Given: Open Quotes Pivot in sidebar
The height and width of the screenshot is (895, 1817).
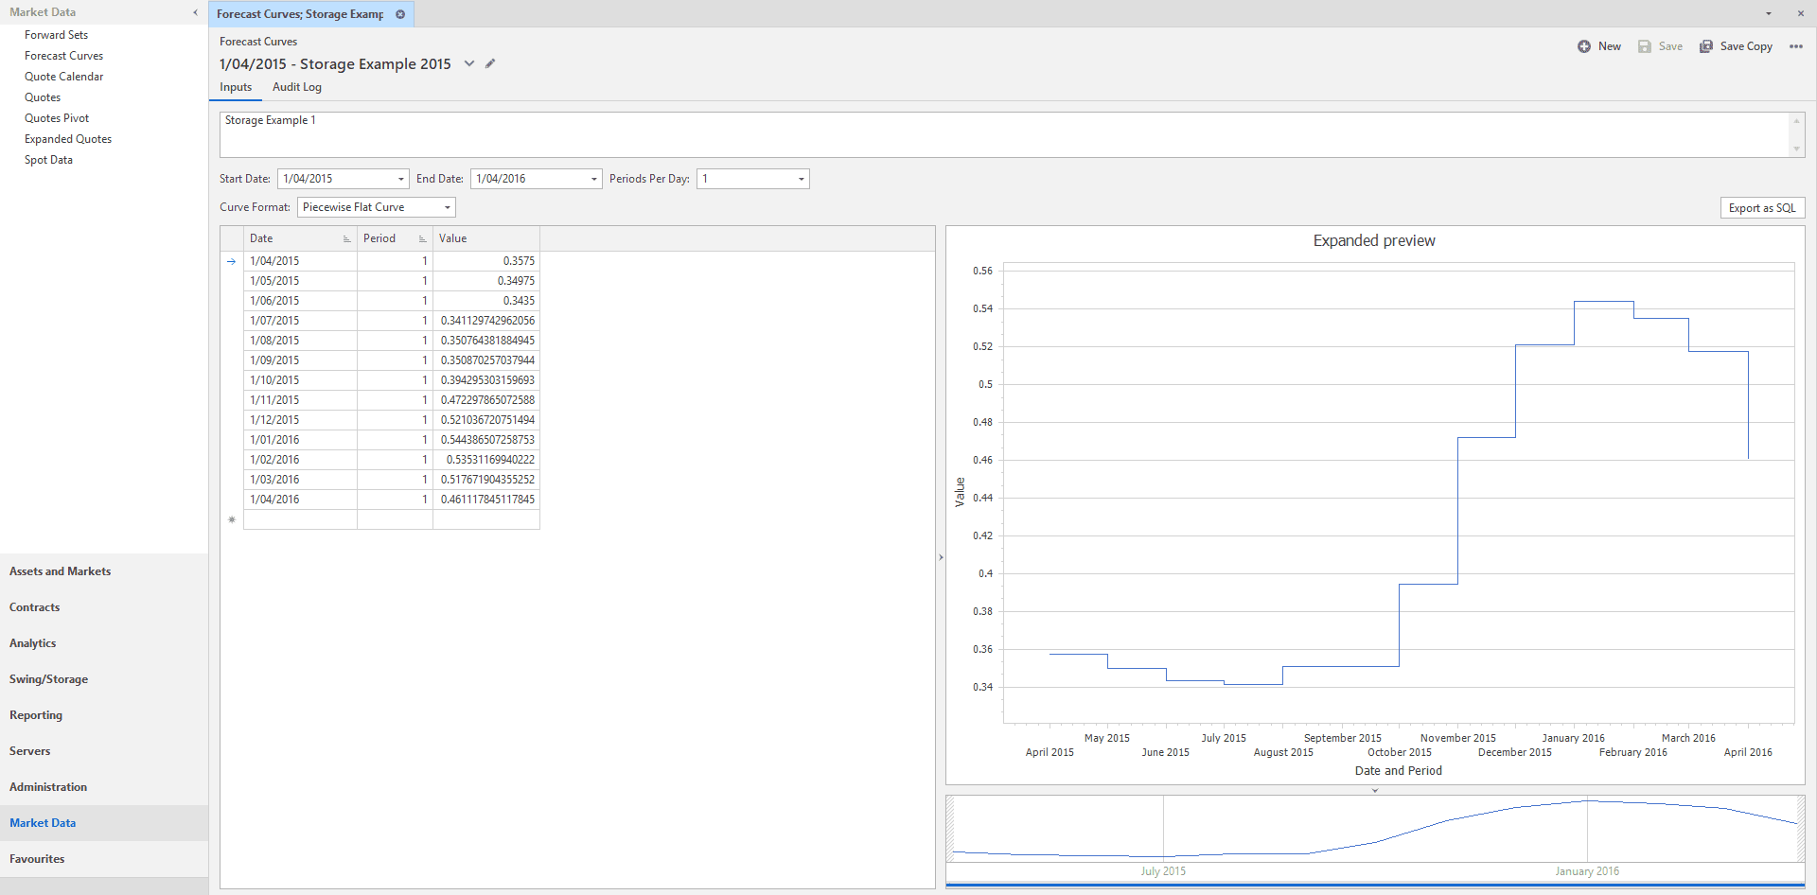Looking at the screenshot, I should click(57, 118).
